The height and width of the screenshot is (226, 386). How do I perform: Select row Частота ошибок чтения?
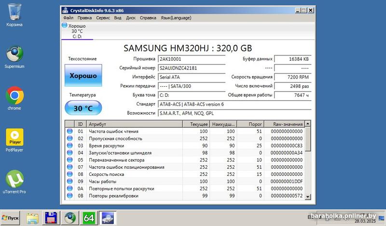(185, 131)
